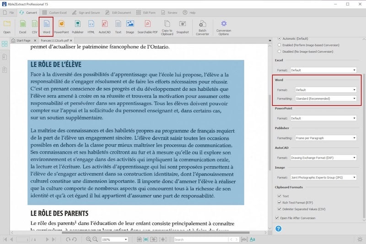Open the Review tab

pyautogui.click(x=169, y=13)
